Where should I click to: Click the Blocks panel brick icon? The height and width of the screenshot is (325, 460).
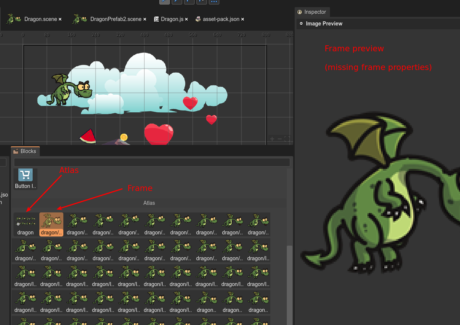tap(15, 151)
